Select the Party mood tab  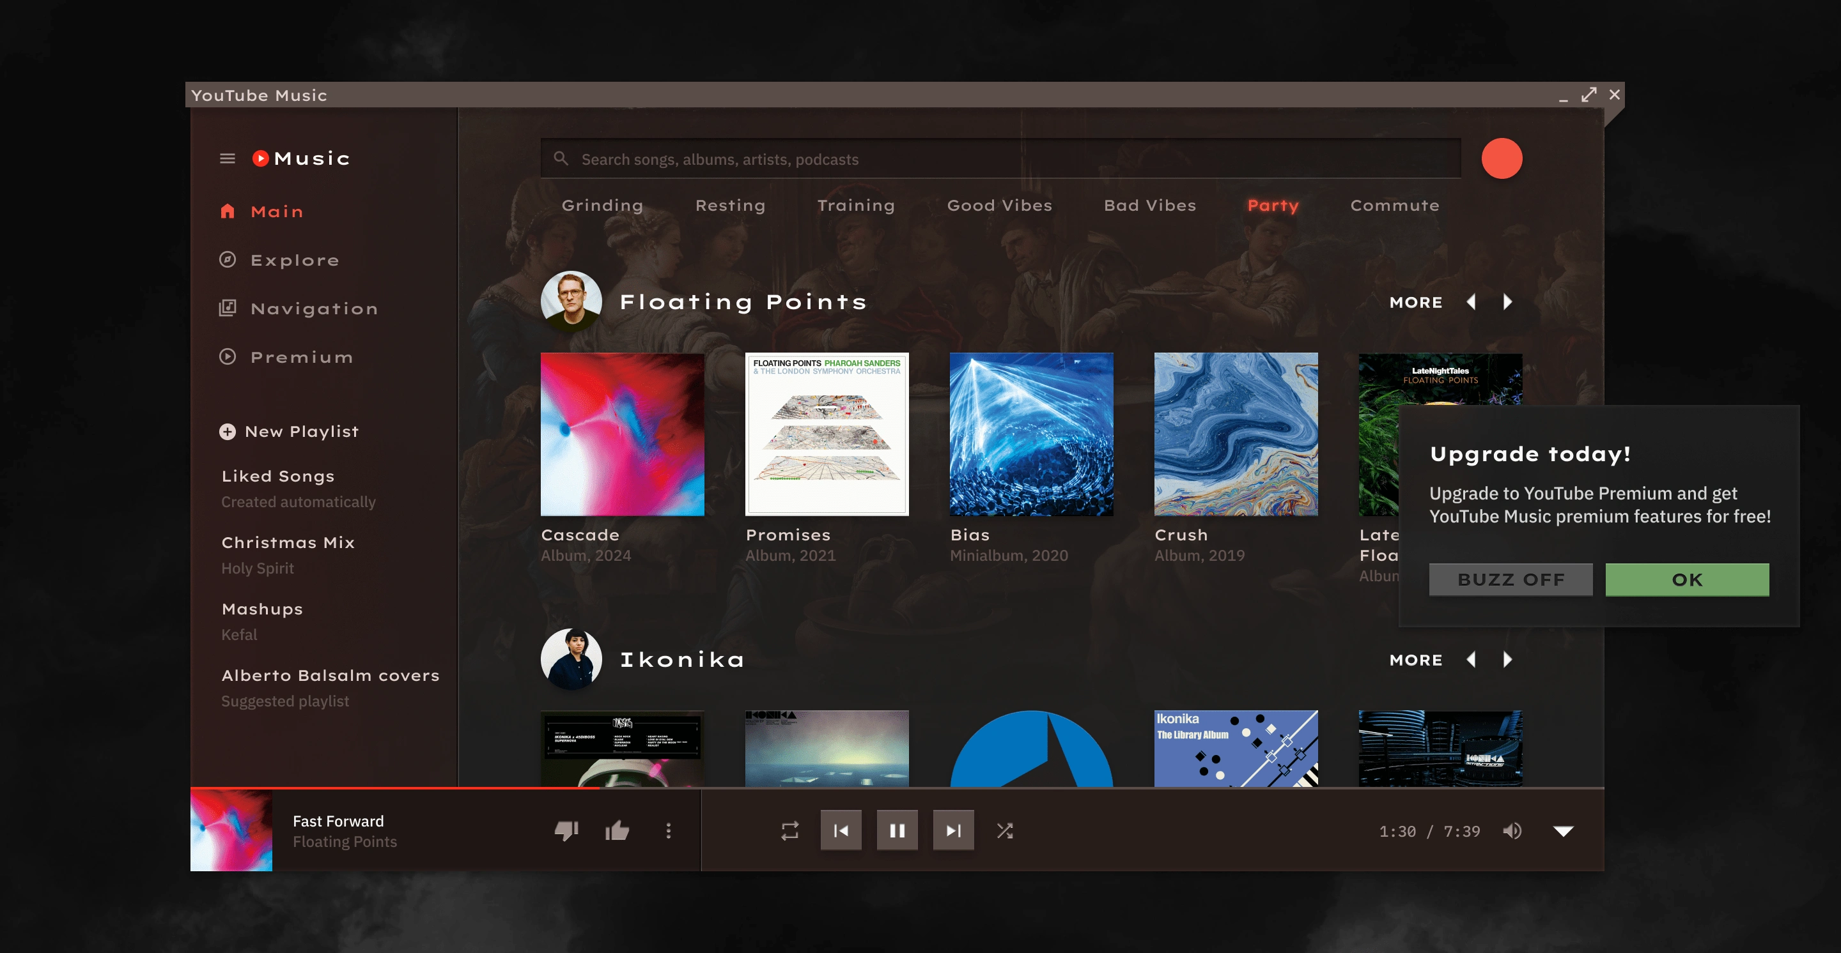(x=1273, y=204)
